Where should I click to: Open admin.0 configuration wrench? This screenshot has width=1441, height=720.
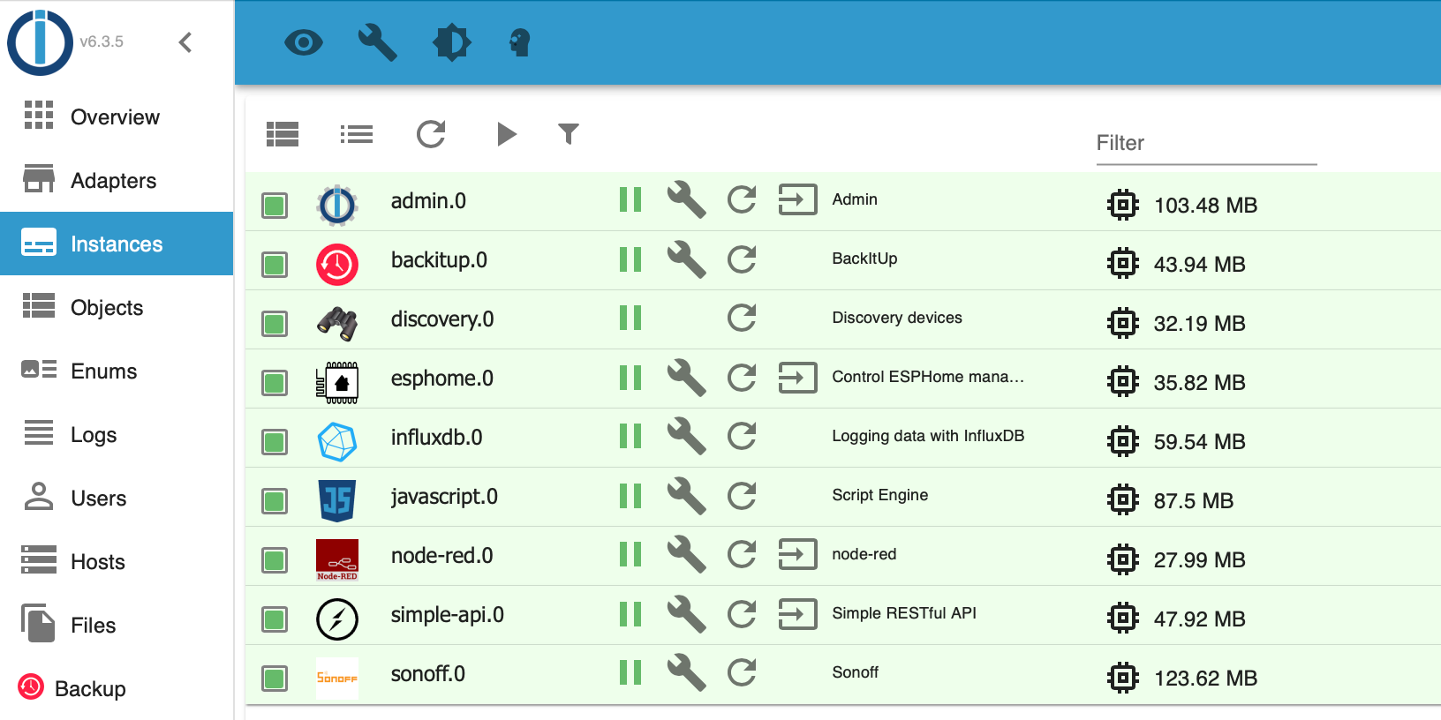[686, 199]
